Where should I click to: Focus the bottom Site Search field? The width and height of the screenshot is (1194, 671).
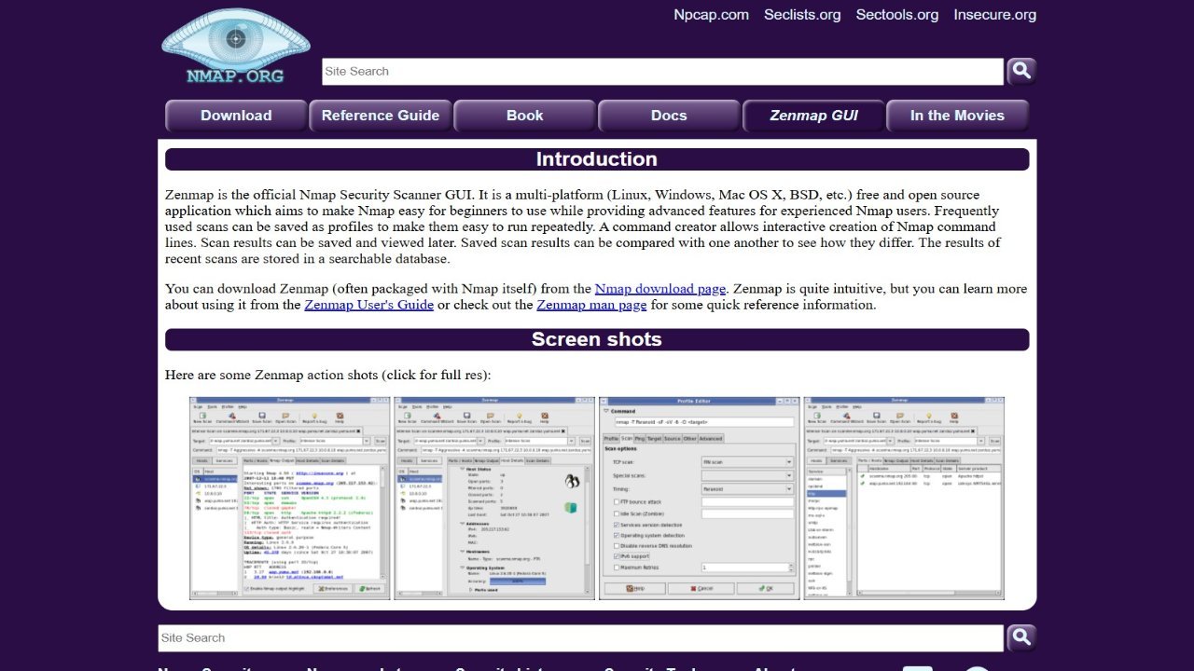pyautogui.click(x=580, y=638)
